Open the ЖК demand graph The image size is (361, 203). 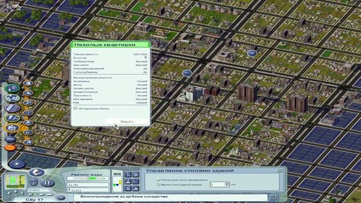[117, 182]
